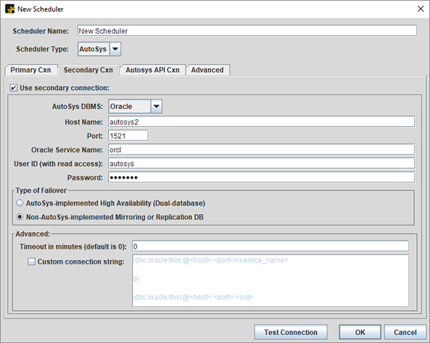The image size is (430, 343).
Task: Select AutoSys-implemented High Availability radio button
Action: click(x=20, y=203)
